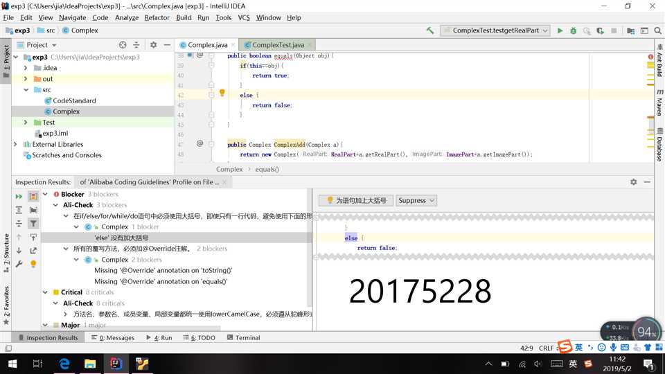Viewport: 665px width, 374px height.
Task: Click the 'else' 没有加大括号 inspection result
Action: 121,238
